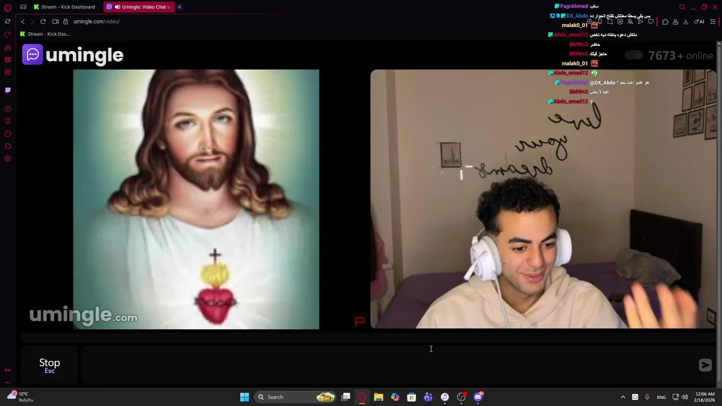The width and height of the screenshot is (722, 406).
Task: Show hidden system tray icons
Action: [623, 397]
